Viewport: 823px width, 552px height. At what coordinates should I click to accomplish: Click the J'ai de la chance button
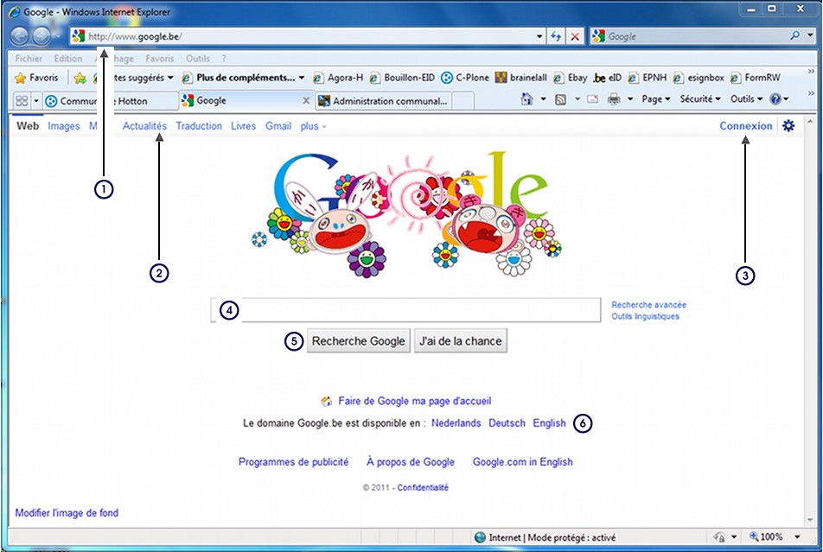460,341
